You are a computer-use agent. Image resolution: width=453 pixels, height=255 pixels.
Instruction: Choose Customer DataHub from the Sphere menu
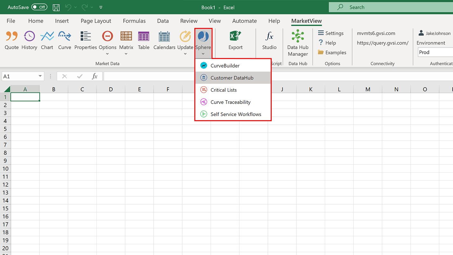point(233,78)
